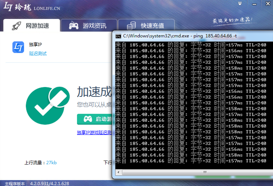Screen dimensions: 273x186
Task: Click the 独享IP label text
Action: pyautogui.click(x=35, y=45)
